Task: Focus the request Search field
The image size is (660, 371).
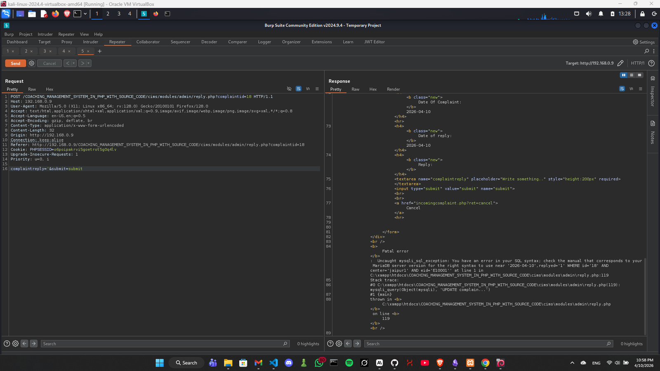Action: [165, 343]
